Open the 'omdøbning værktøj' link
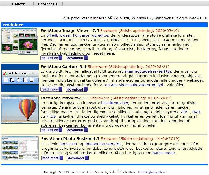This screenshot has height=175, width=209. [103, 144]
